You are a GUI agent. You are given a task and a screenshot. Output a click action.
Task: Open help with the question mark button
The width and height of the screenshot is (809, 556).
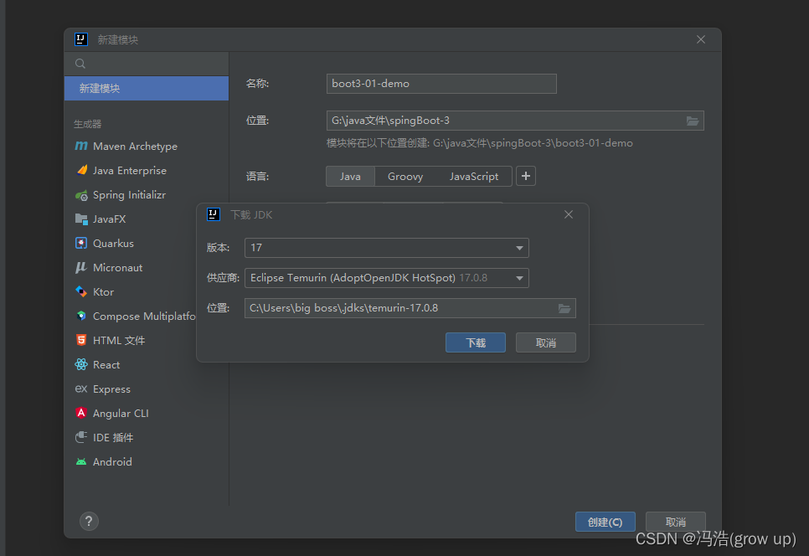[x=89, y=521]
